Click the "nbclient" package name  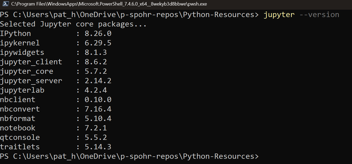[x=18, y=100]
